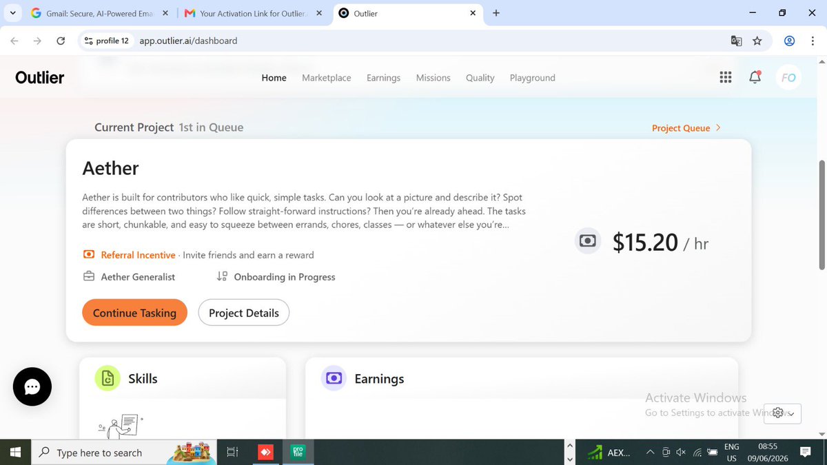Open the Windows Start menu
This screenshot has width=827, height=465.
[15, 453]
